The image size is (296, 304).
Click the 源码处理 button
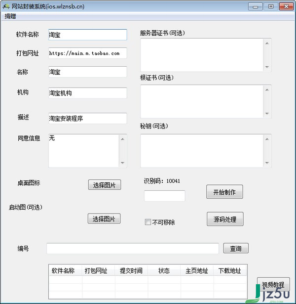225,219
